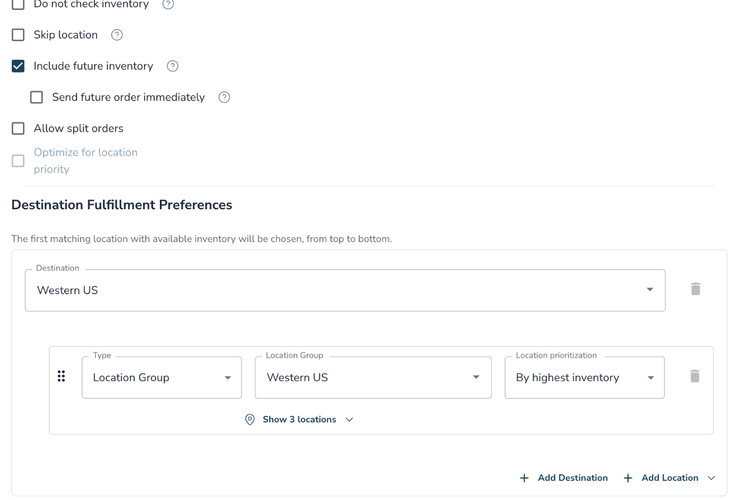
Task: Enable Allow split orders checkbox
Action: tap(18, 128)
